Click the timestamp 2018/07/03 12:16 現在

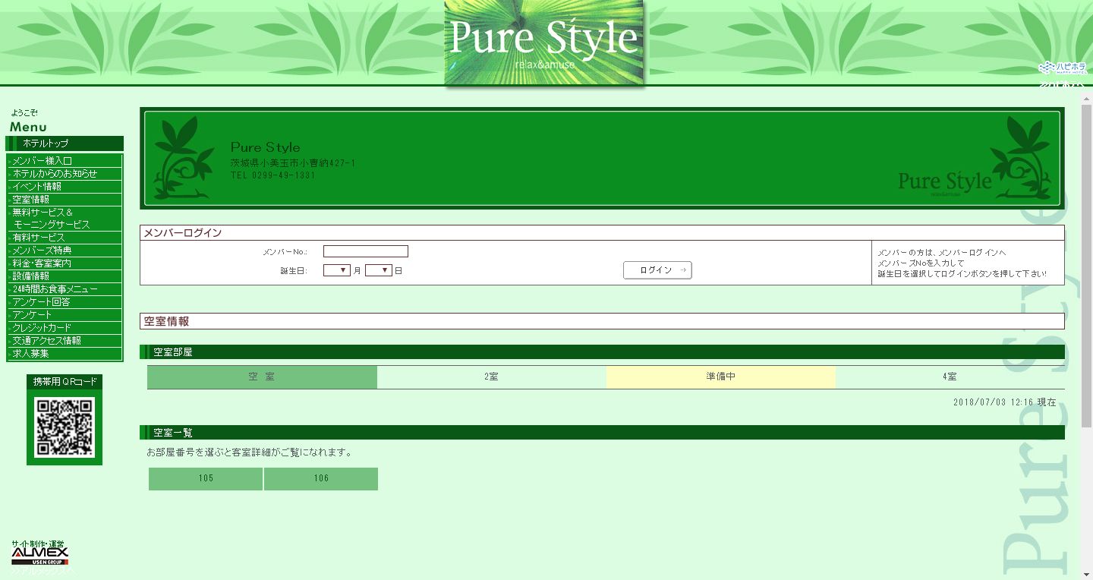1004,402
